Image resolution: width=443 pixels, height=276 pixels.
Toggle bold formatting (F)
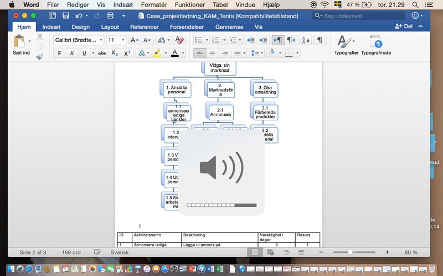click(59, 54)
